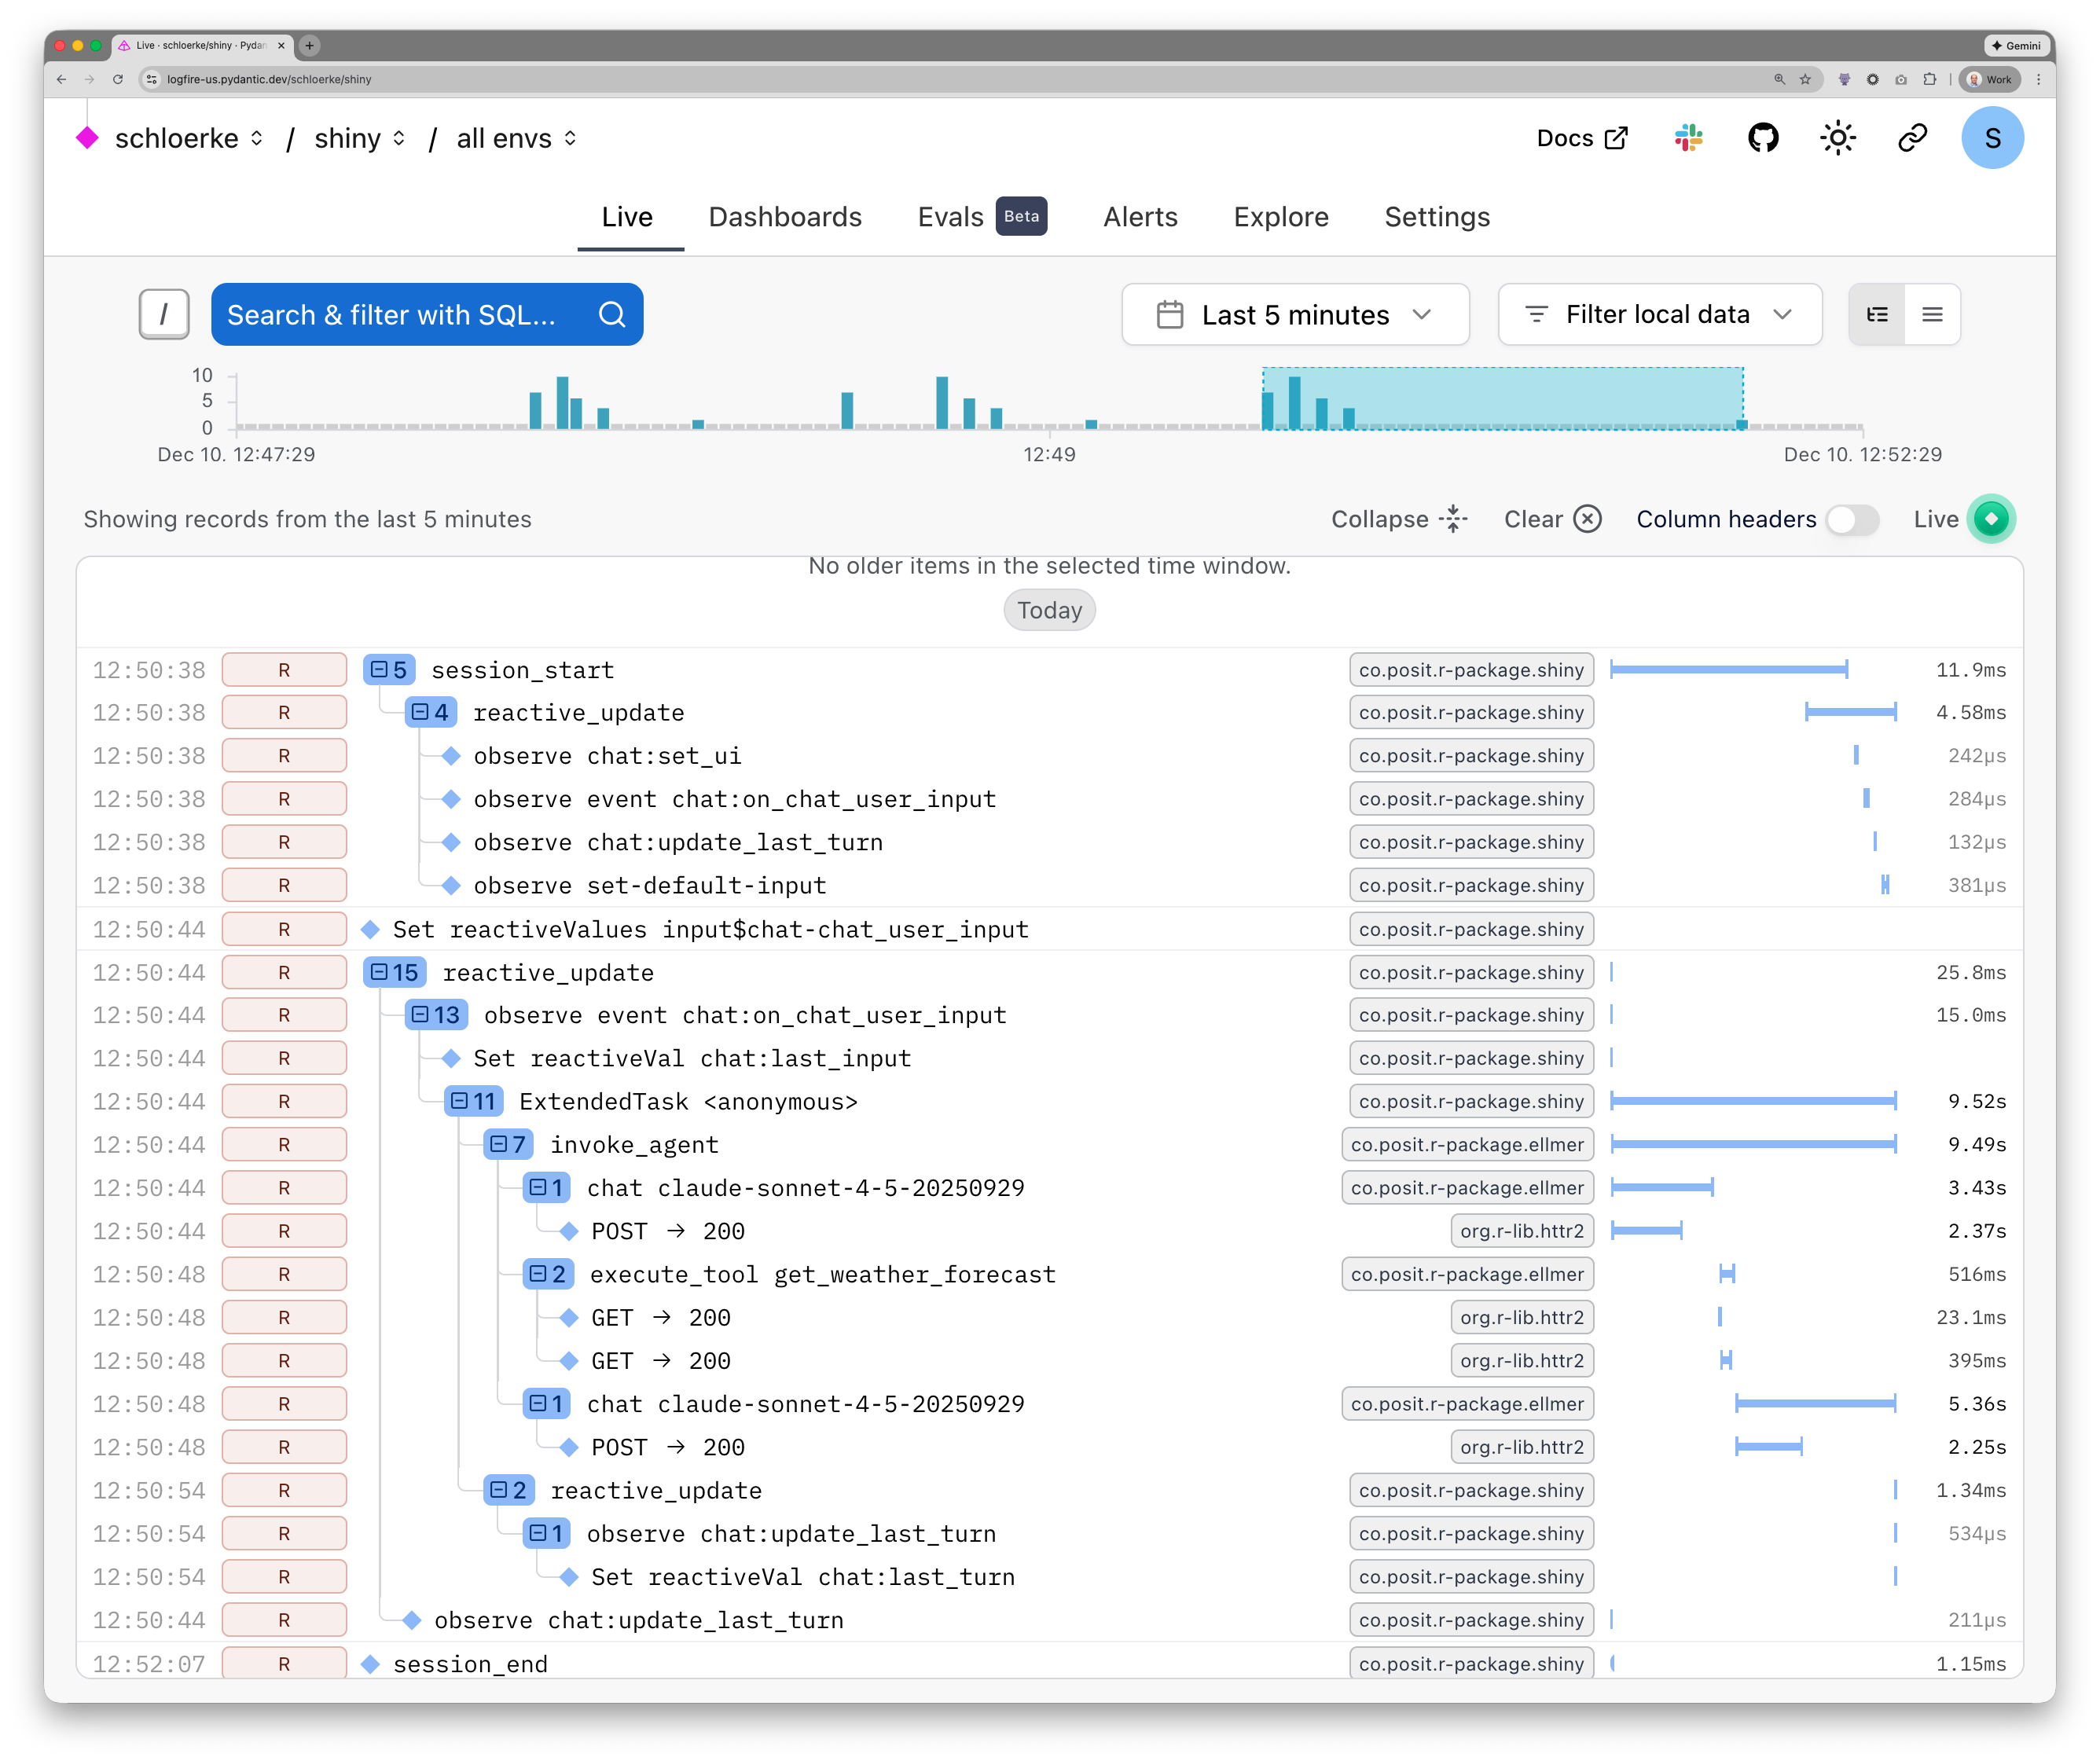The image size is (2100, 1761).
Task: Open the Filter local data dropdown
Action: pos(1658,314)
